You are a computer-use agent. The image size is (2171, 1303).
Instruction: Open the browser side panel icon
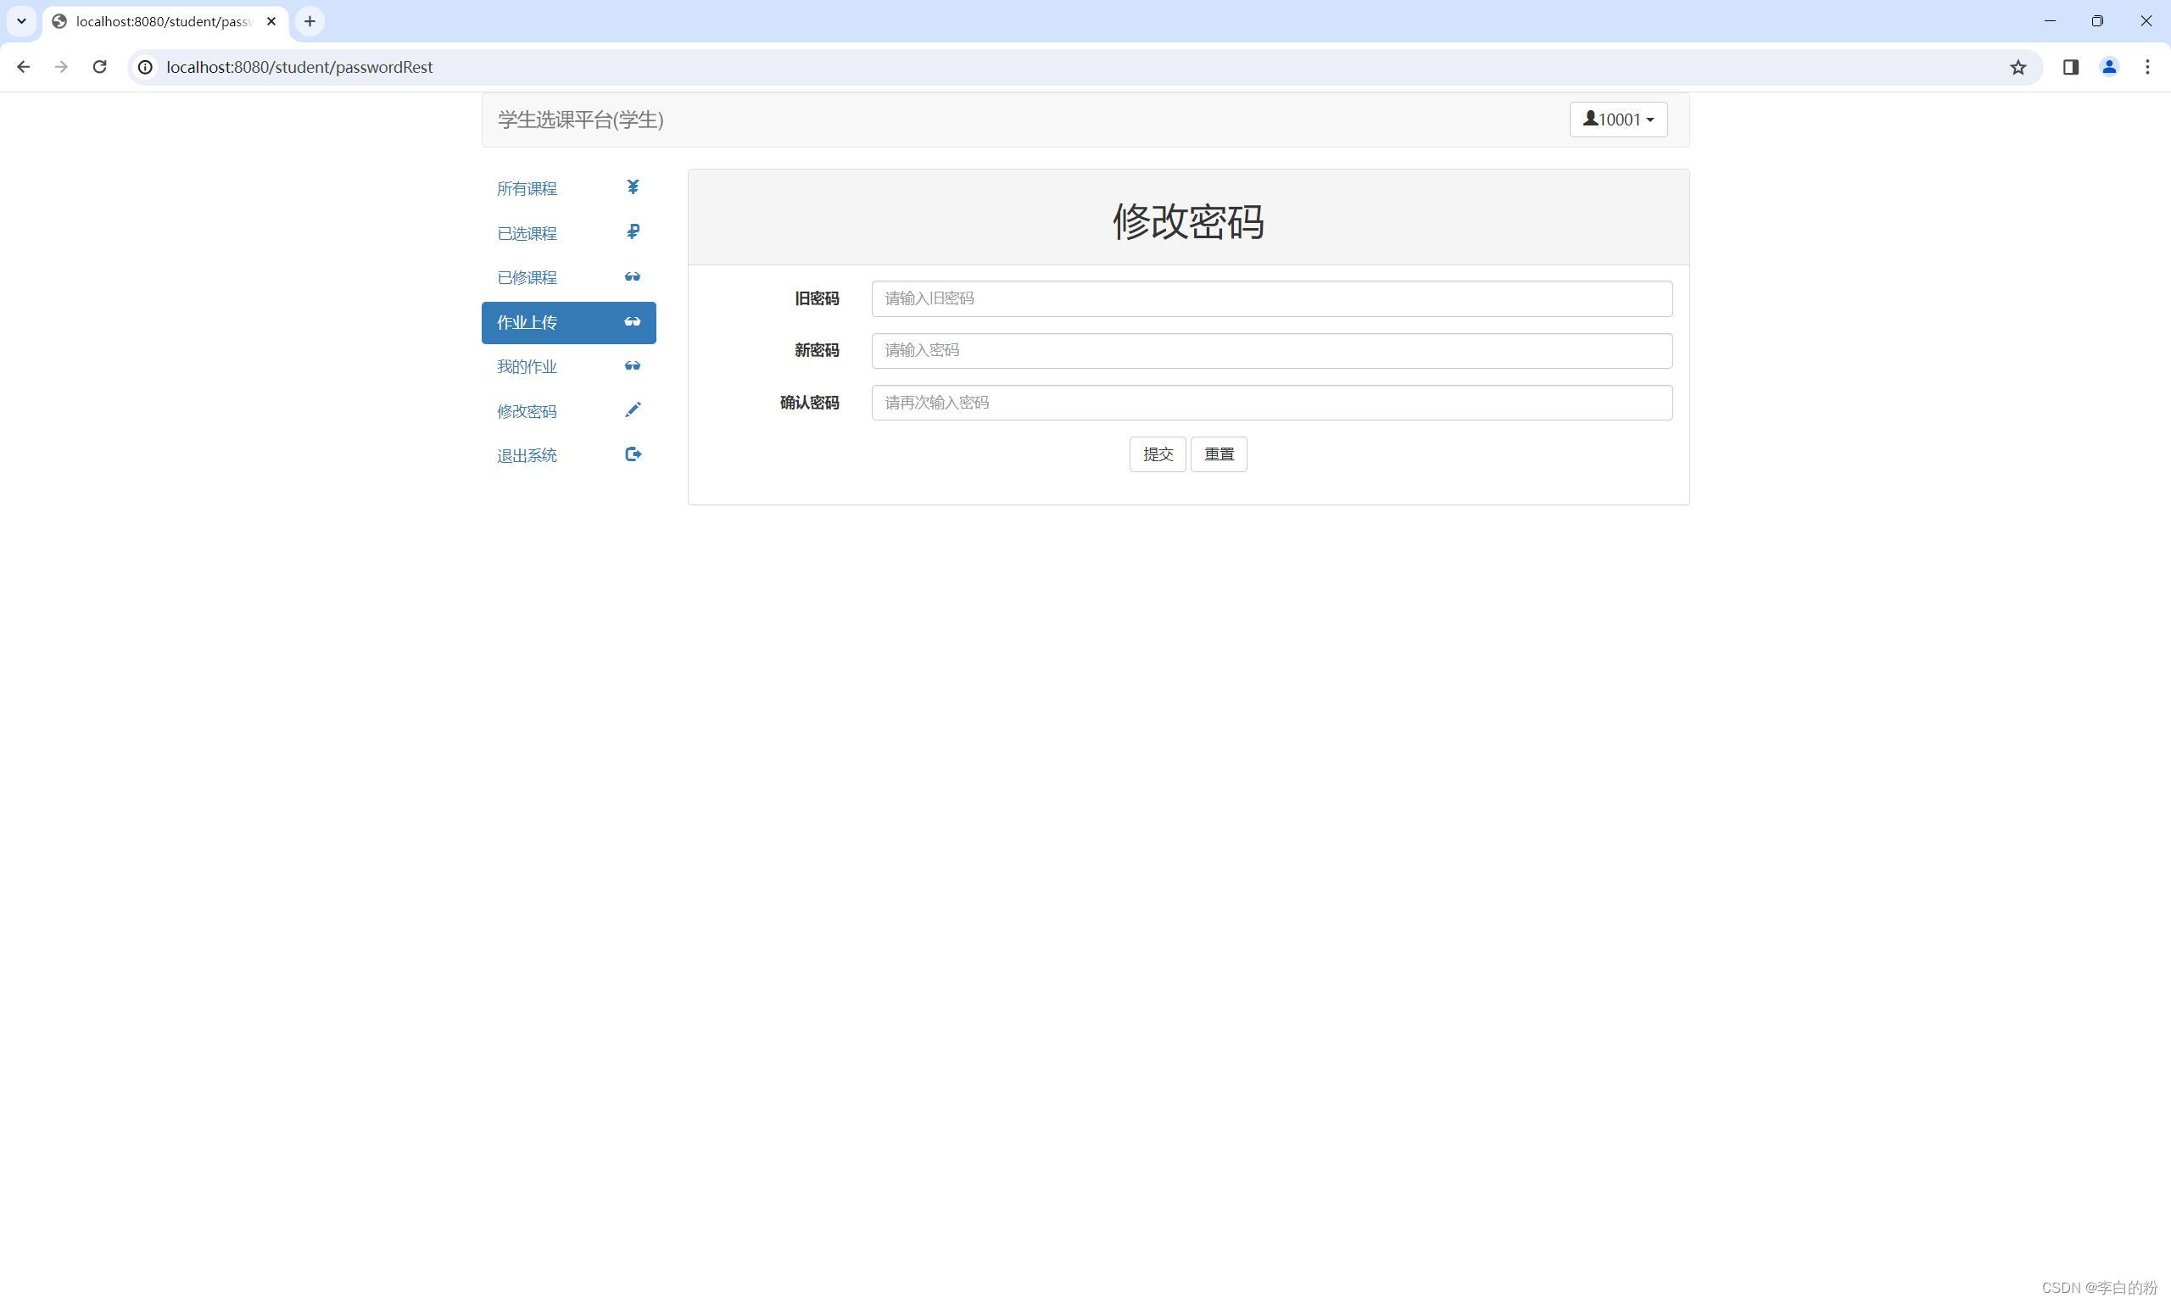coord(2071,67)
